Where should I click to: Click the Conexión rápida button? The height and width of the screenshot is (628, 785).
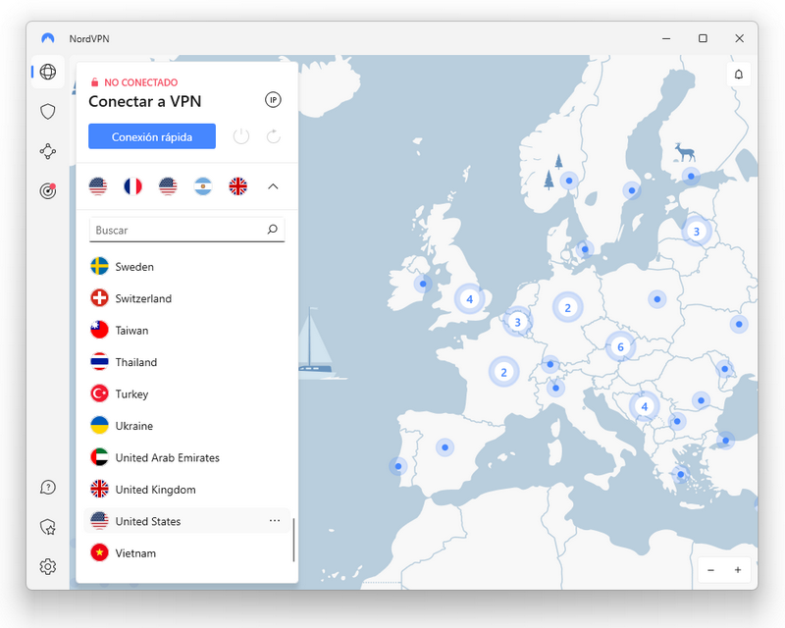tap(152, 136)
